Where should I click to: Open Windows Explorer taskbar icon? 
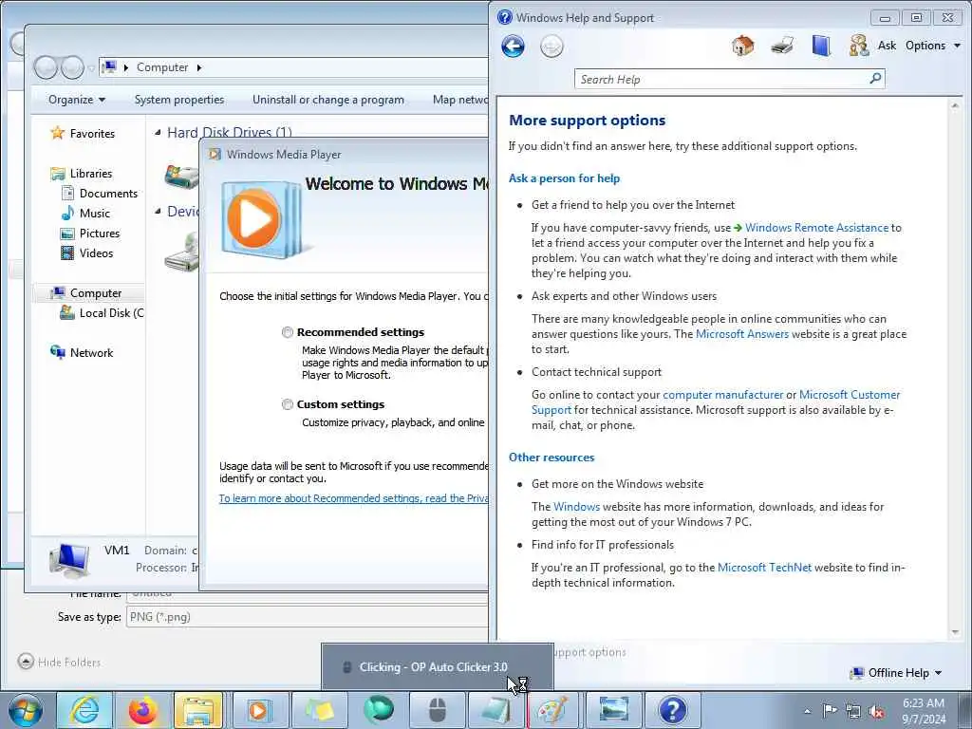(198, 710)
